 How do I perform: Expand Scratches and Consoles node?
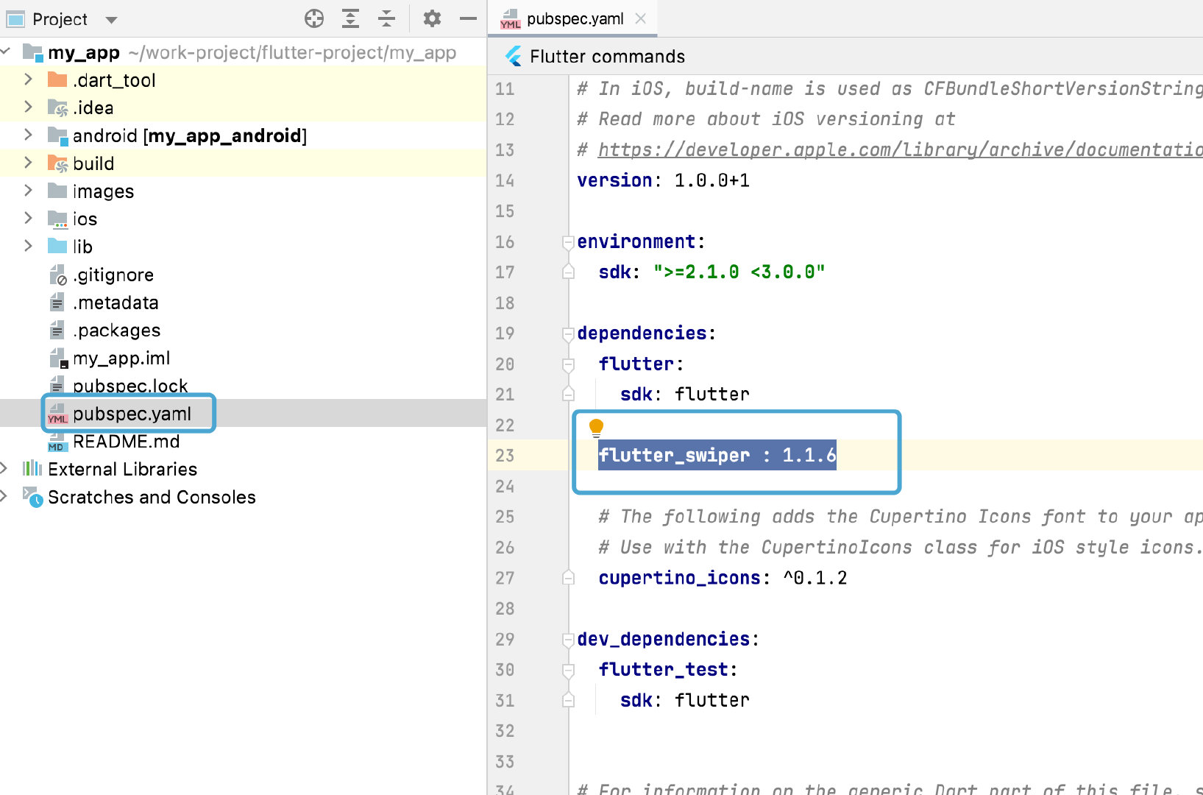4,496
